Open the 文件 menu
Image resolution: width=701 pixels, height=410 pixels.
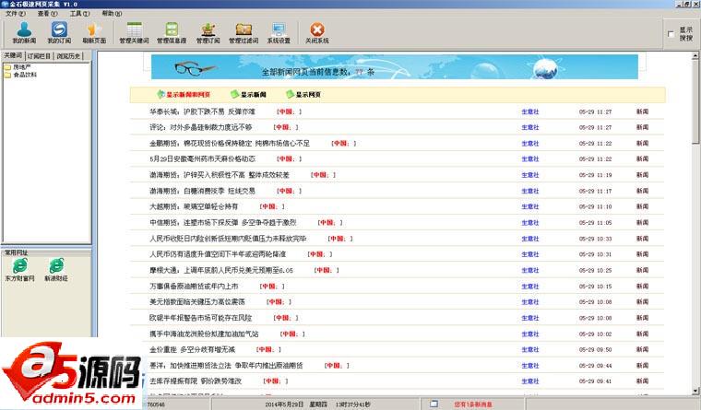15,14
